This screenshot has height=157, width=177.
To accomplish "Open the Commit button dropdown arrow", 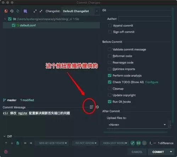I will click(171, 152).
